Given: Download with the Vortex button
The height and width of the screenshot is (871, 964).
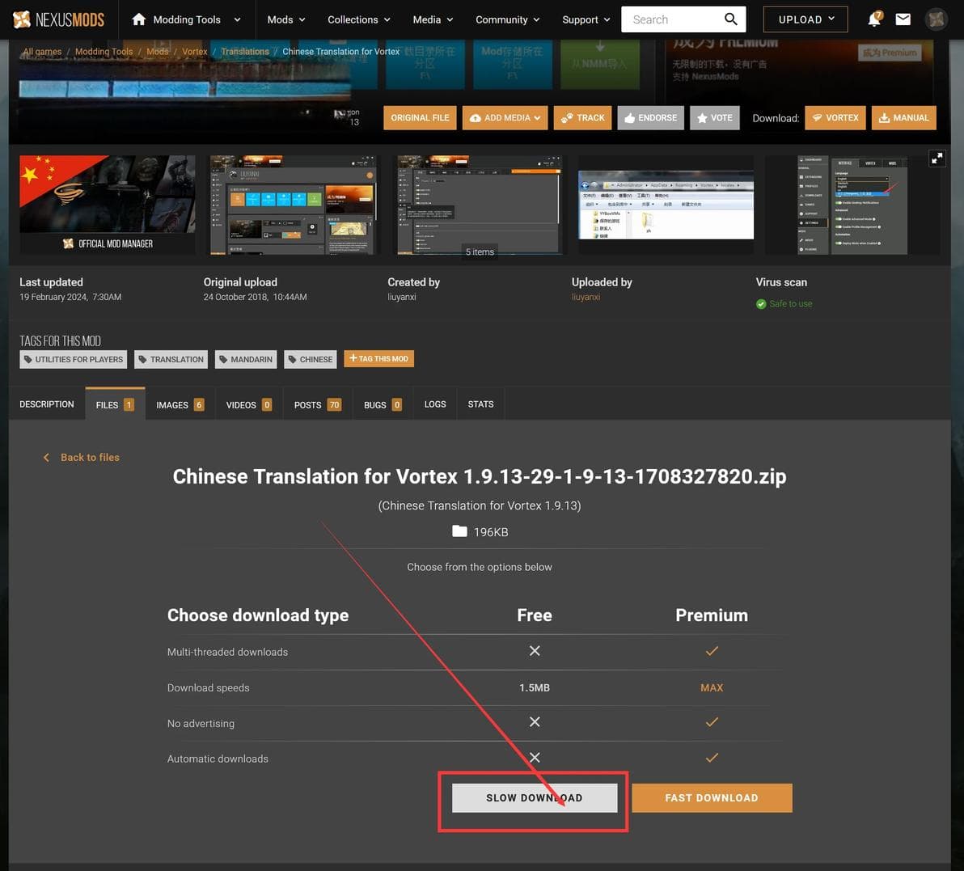Looking at the screenshot, I should [x=835, y=117].
